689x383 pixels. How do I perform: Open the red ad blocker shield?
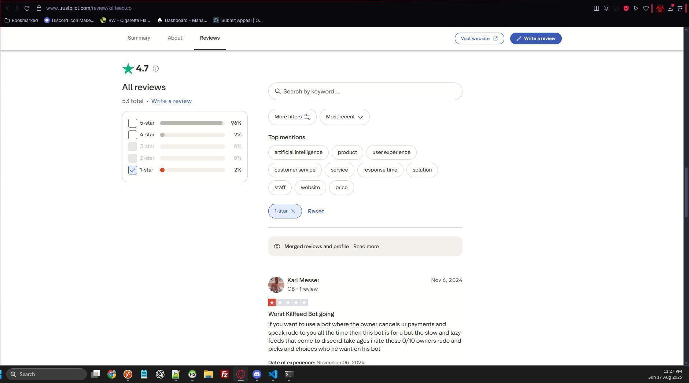626,8
